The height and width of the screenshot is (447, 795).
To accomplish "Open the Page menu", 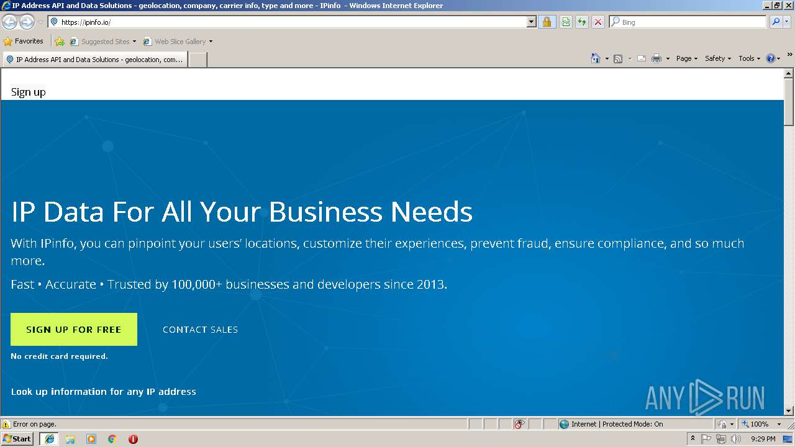I will point(687,58).
